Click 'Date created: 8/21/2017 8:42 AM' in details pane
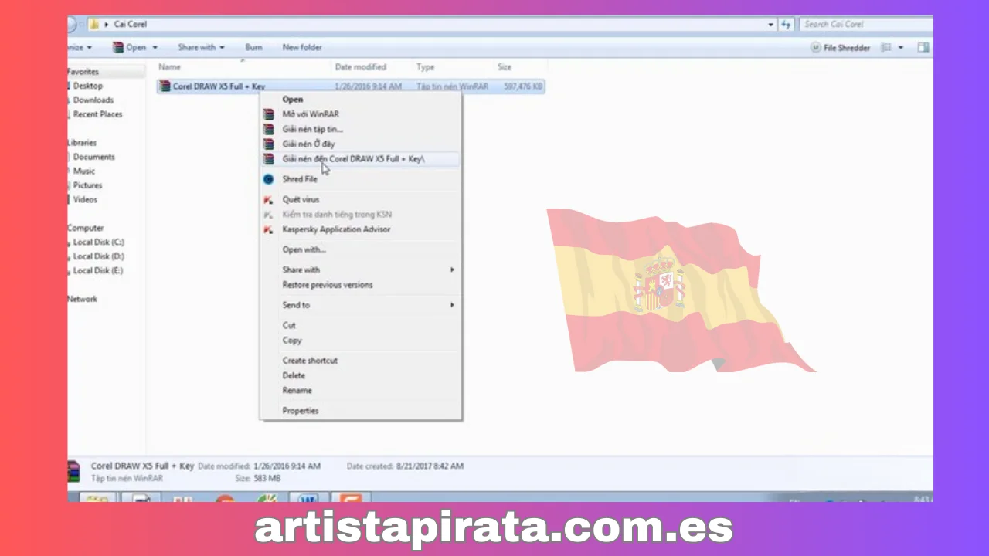989x556 pixels. point(405,466)
